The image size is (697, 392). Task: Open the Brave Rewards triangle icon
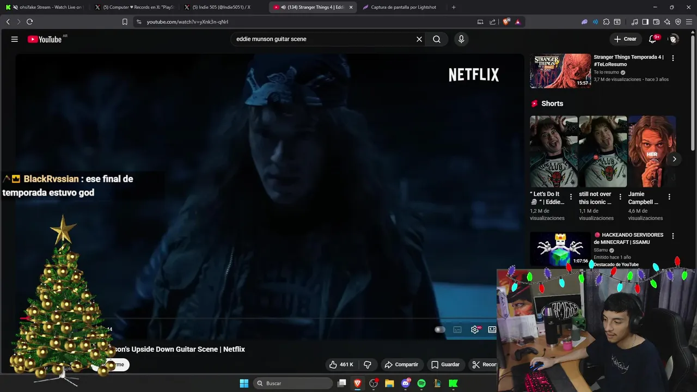coord(517,22)
